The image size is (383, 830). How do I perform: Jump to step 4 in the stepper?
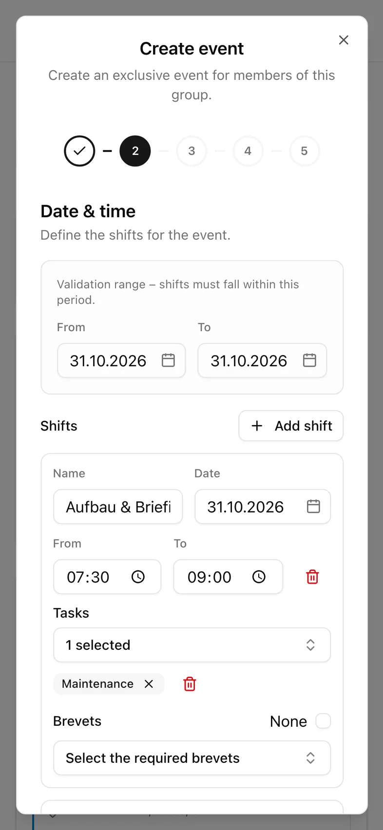click(x=248, y=151)
